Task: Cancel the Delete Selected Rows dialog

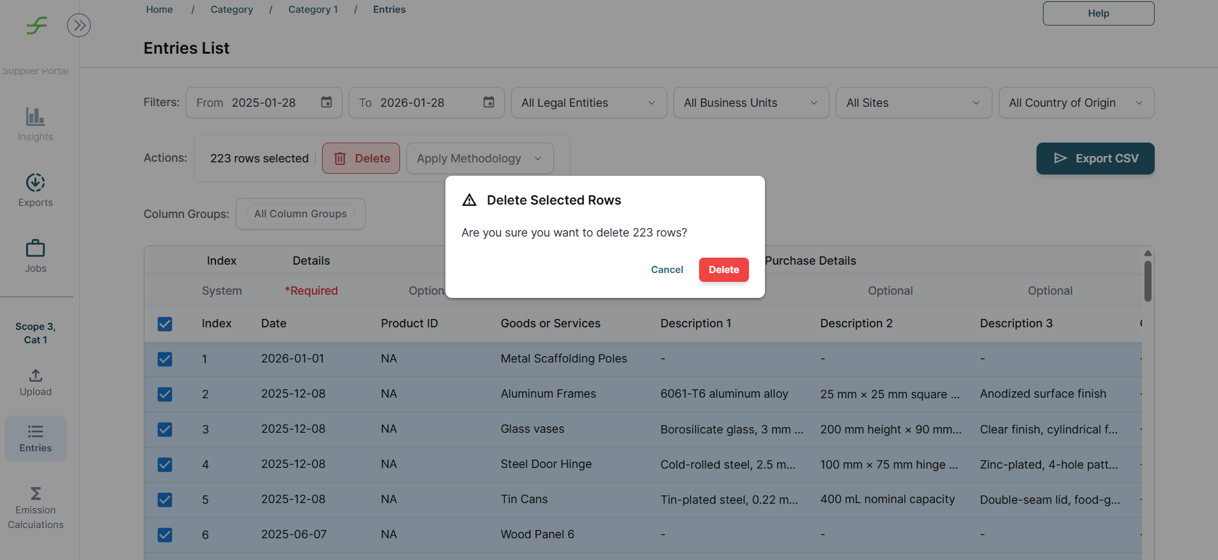Action: click(667, 270)
